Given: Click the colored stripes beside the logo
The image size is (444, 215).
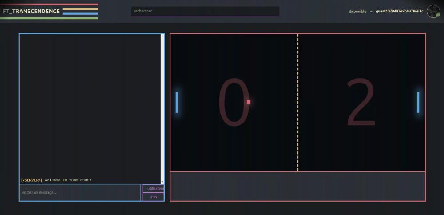Looking at the screenshot, I should [80, 11].
